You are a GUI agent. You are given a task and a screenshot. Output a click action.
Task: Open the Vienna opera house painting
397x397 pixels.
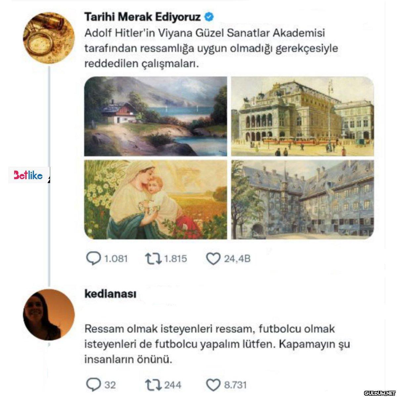coord(303,116)
